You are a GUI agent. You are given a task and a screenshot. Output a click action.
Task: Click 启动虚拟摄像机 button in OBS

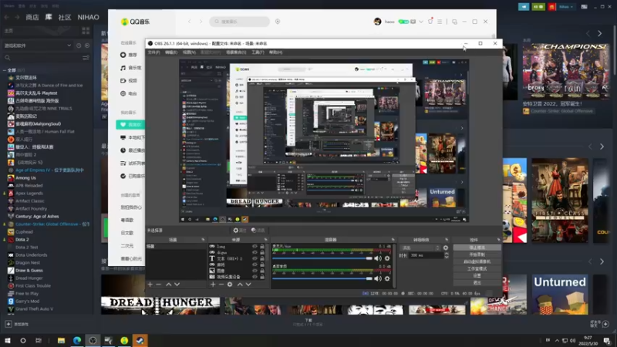pyautogui.click(x=477, y=261)
